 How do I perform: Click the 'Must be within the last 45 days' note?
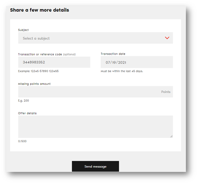pos(122,71)
